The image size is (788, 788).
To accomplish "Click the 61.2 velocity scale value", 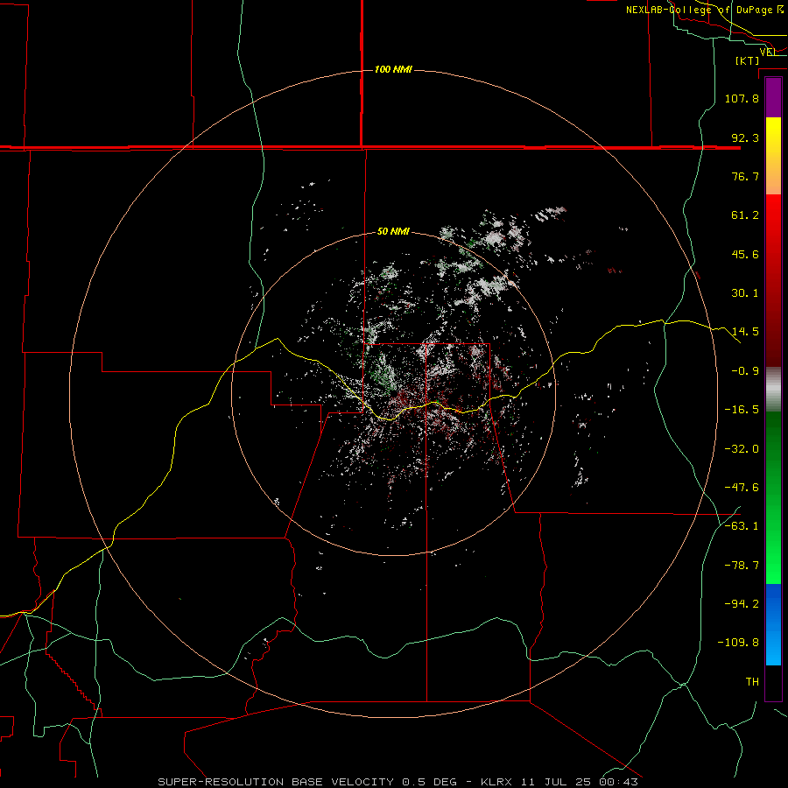I will pyautogui.click(x=745, y=215).
